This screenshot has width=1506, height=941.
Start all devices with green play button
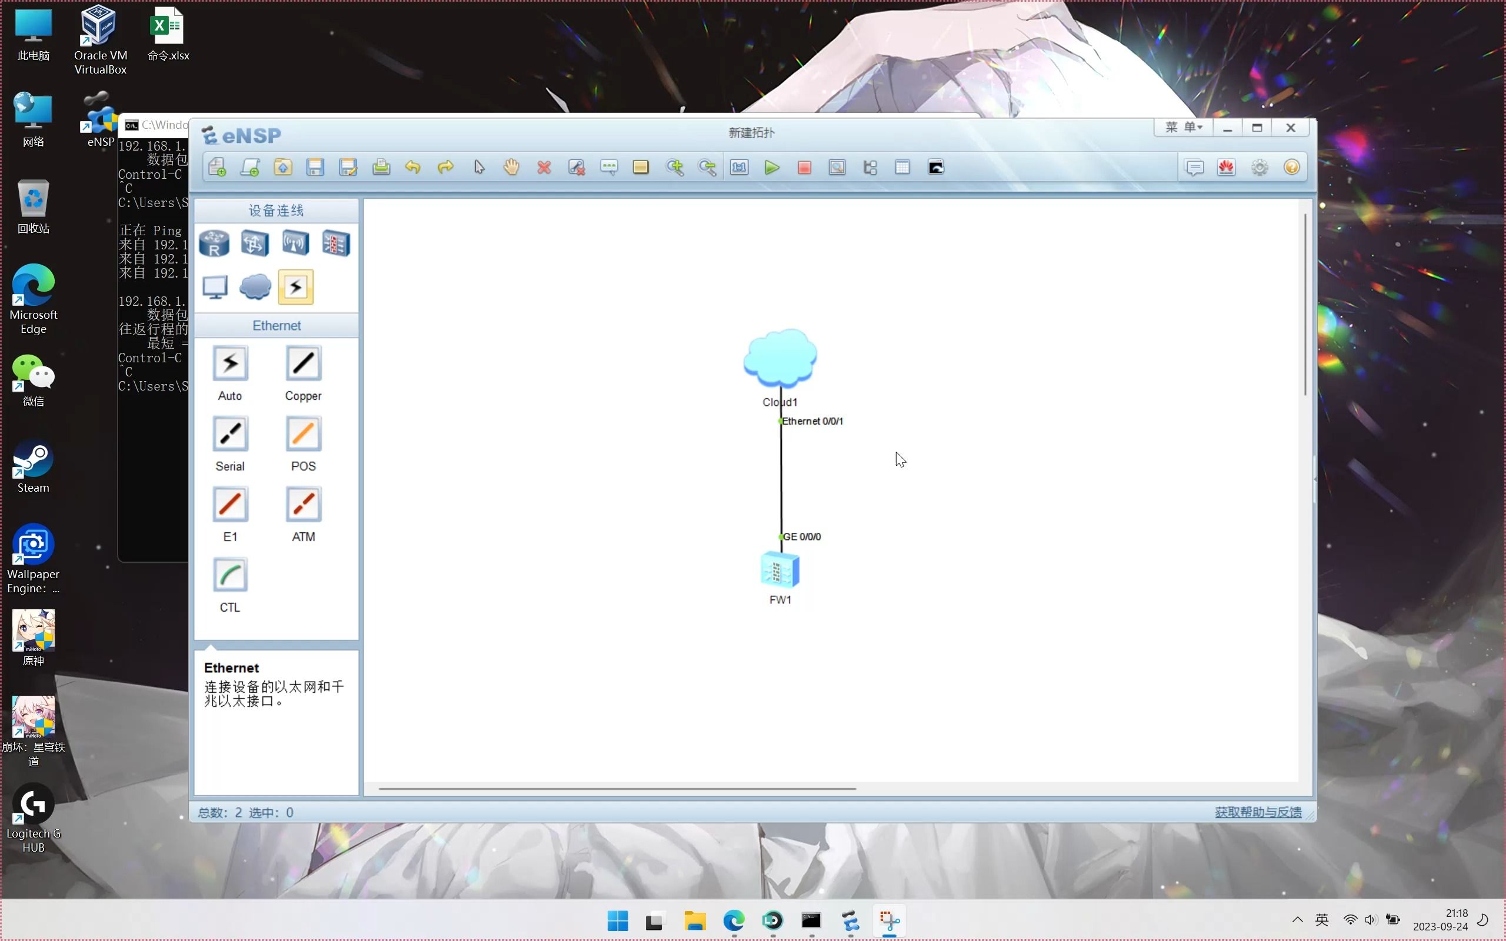pos(772,168)
